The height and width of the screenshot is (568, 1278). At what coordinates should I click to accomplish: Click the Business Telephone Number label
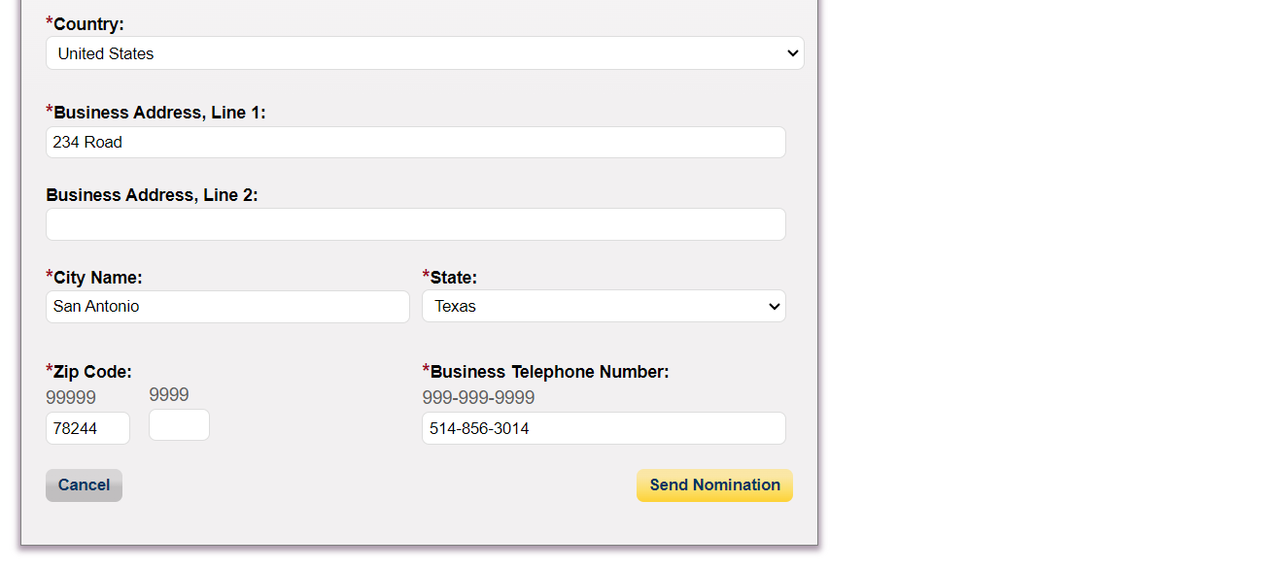[x=549, y=372]
